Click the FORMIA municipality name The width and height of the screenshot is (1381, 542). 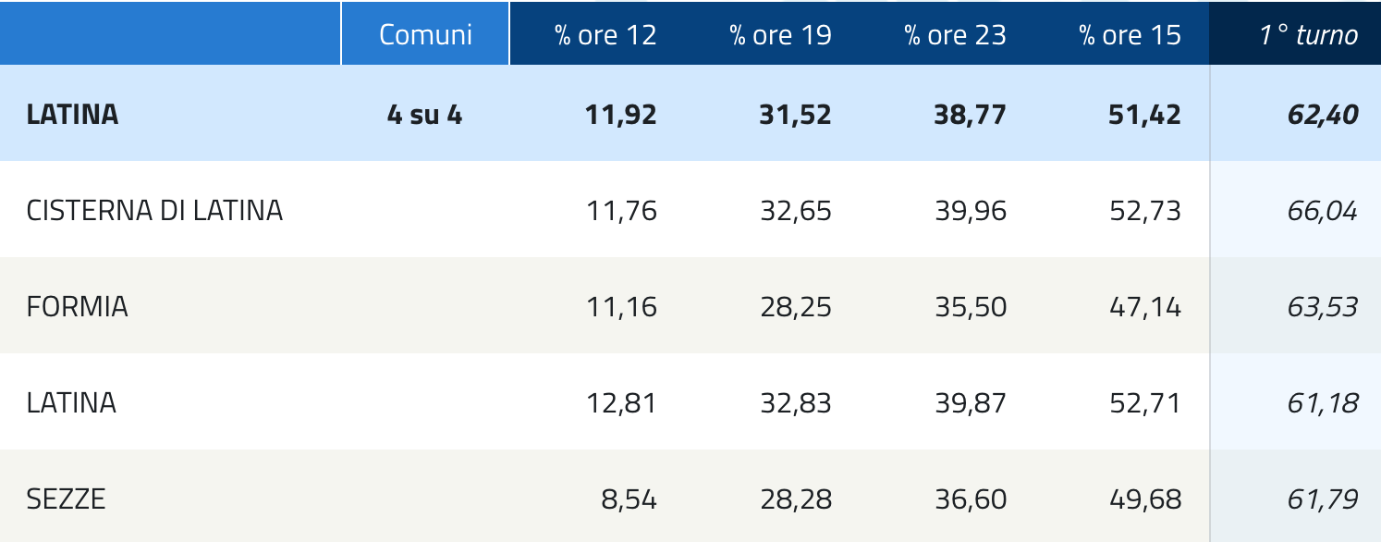click(78, 307)
